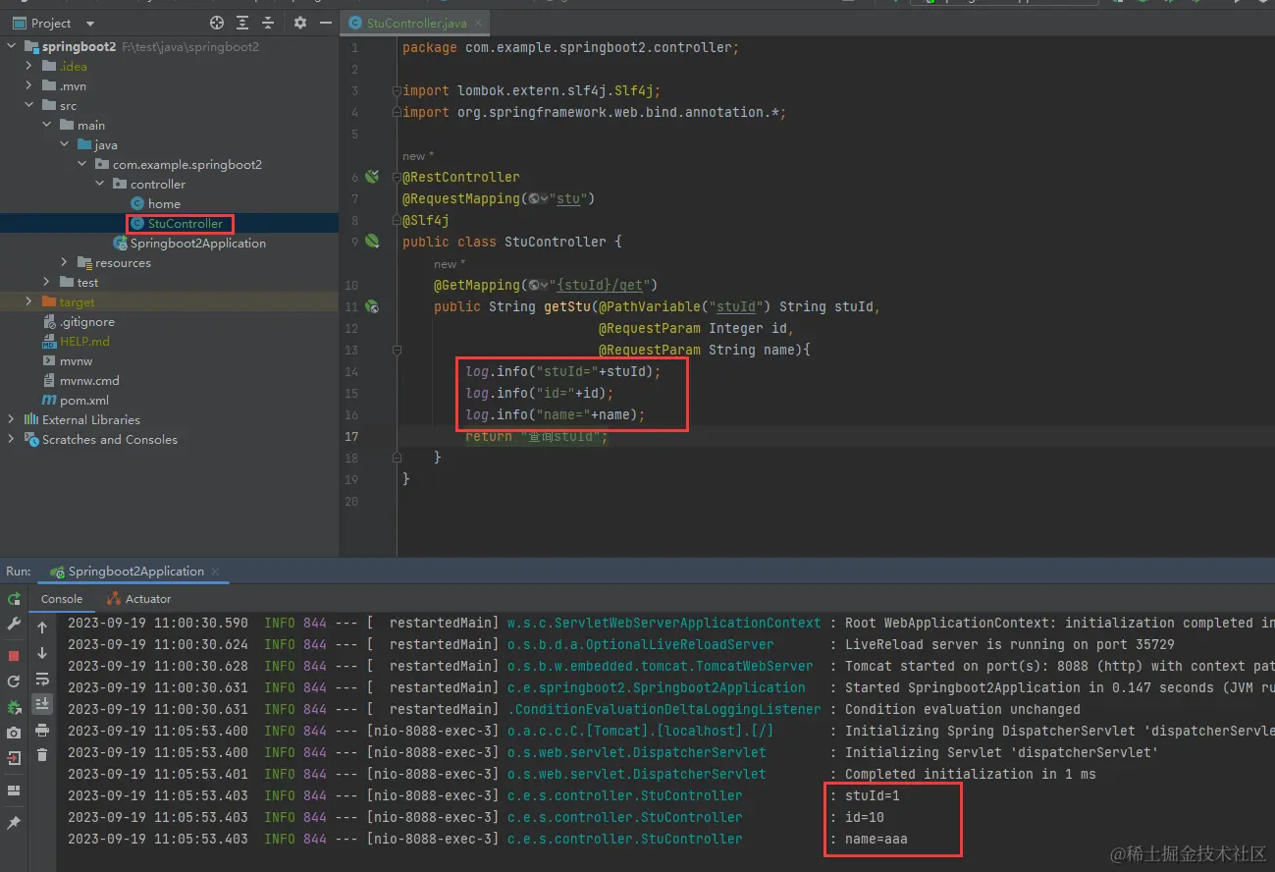1275x872 pixels.
Task: Select the .gitignore file
Action: [79, 321]
